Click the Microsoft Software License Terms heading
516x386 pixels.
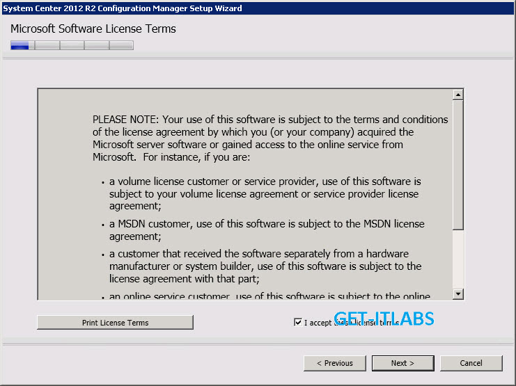[x=93, y=29]
